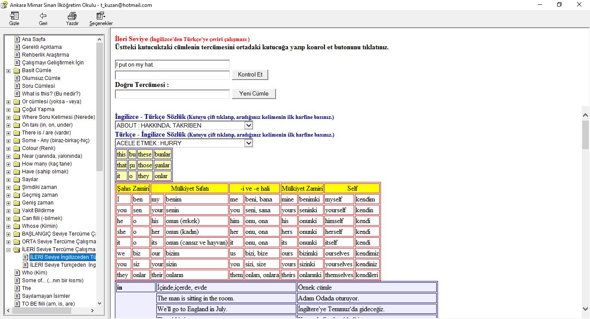Click the Şimdiki zaman folder icon
This screenshot has width=590, height=319.
(17, 187)
